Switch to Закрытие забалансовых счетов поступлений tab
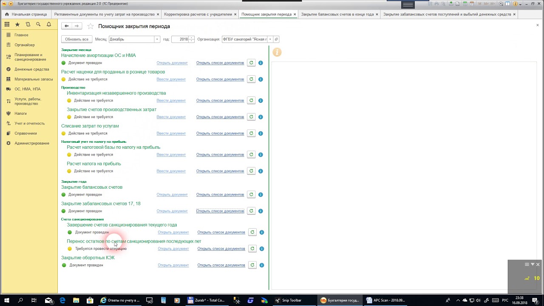Image resolution: width=544 pixels, height=306 pixels. click(x=447, y=14)
